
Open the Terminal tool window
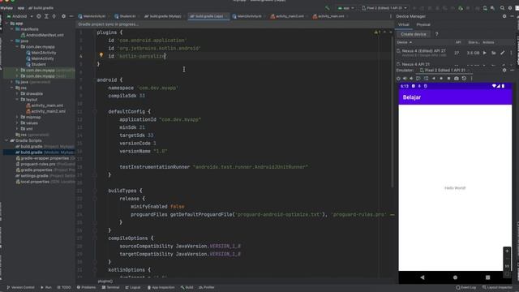[110, 287]
